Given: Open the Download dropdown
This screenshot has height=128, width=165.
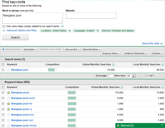Looking at the screenshot, I should [x=30, y=49].
